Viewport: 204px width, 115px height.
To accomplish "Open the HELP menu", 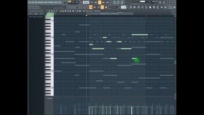I will pyautogui.click(x=60, y=2).
